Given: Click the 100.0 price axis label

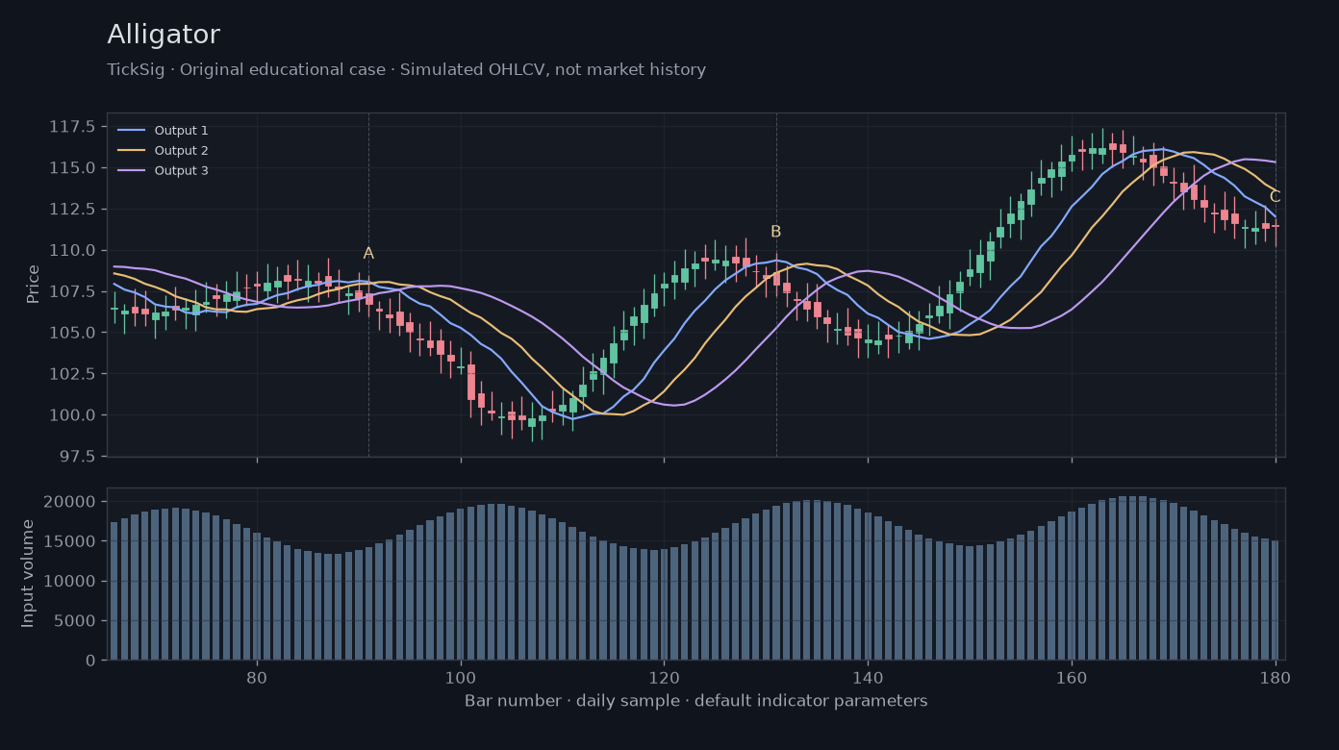Looking at the screenshot, I should 73,415.
